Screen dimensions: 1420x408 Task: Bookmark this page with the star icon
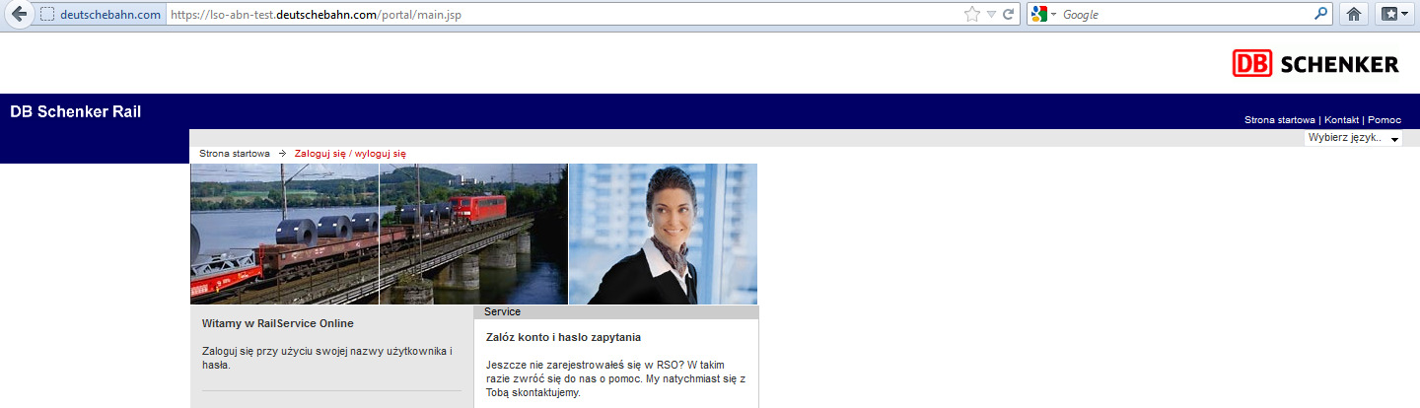[972, 15]
